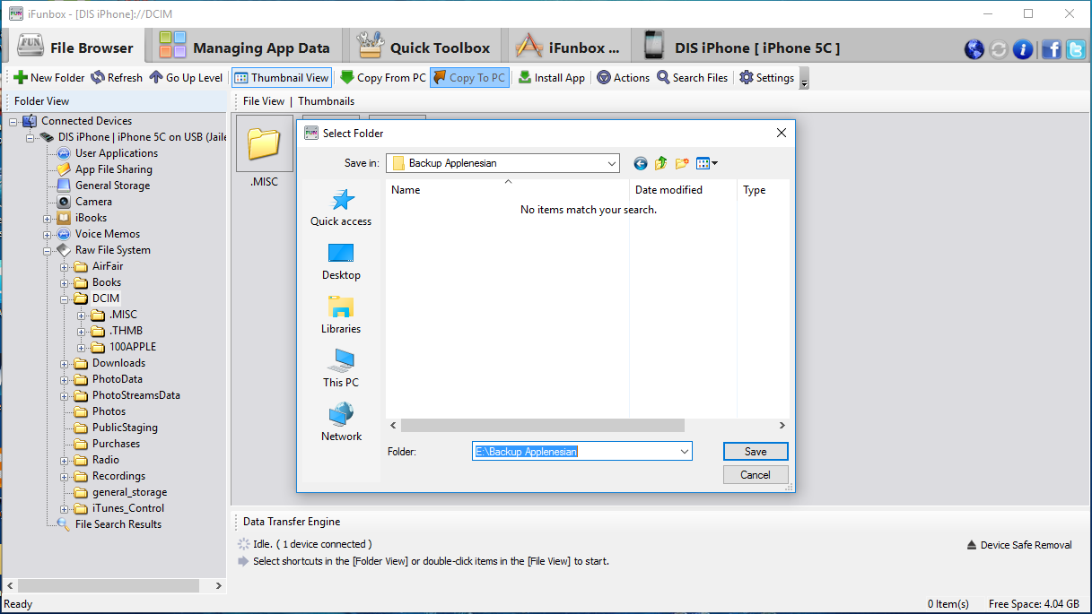Open the Actions menu
The width and height of the screenshot is (1092, 614).
pos(624,78)
